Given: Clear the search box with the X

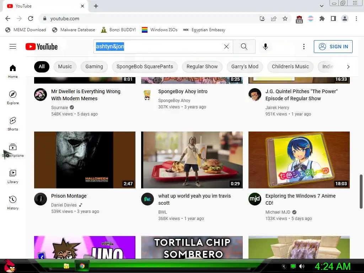Looking at the screenshot, I should (226, 47).
